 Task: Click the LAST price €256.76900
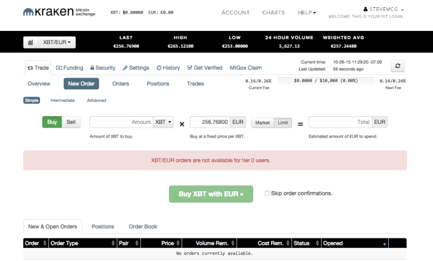[126, 46]
